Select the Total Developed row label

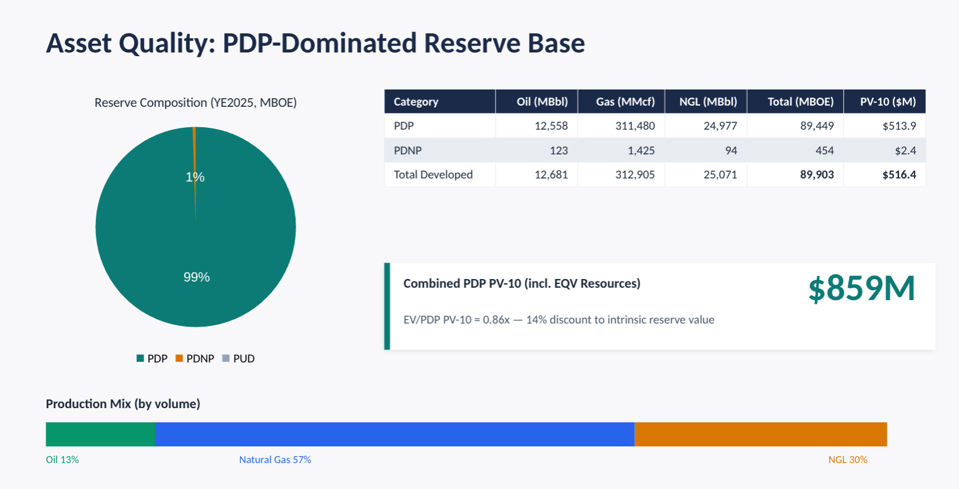click(433, 175)
